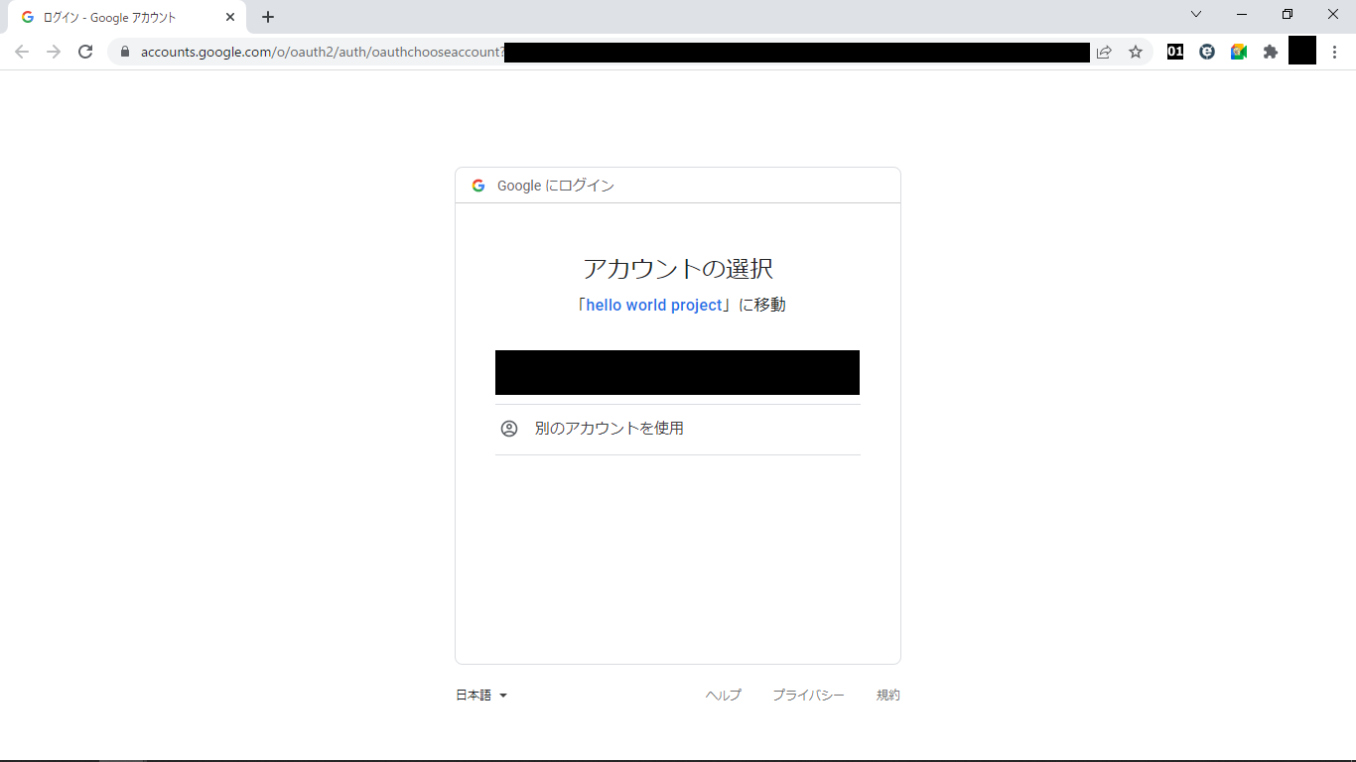Open the round blue "e" extension
Screen dimensions: 1356x762
pyautogui.click(x=1207, y=52)
